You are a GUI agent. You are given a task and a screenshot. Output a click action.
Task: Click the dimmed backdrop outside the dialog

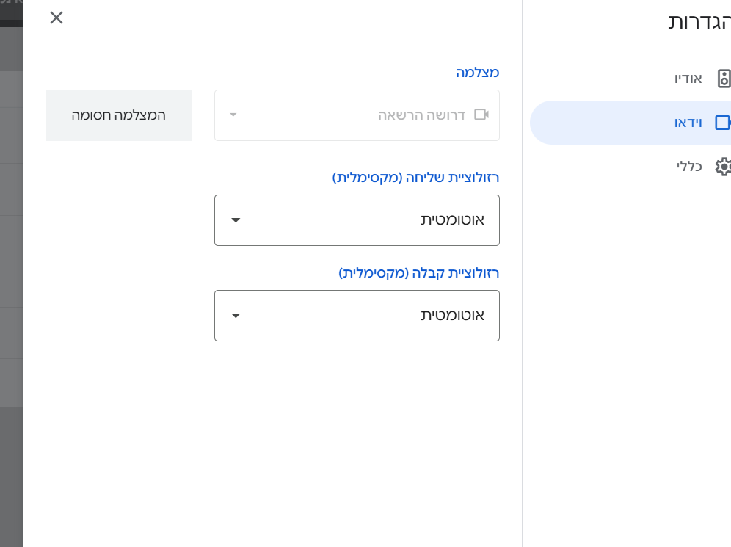tap(11, 294)
